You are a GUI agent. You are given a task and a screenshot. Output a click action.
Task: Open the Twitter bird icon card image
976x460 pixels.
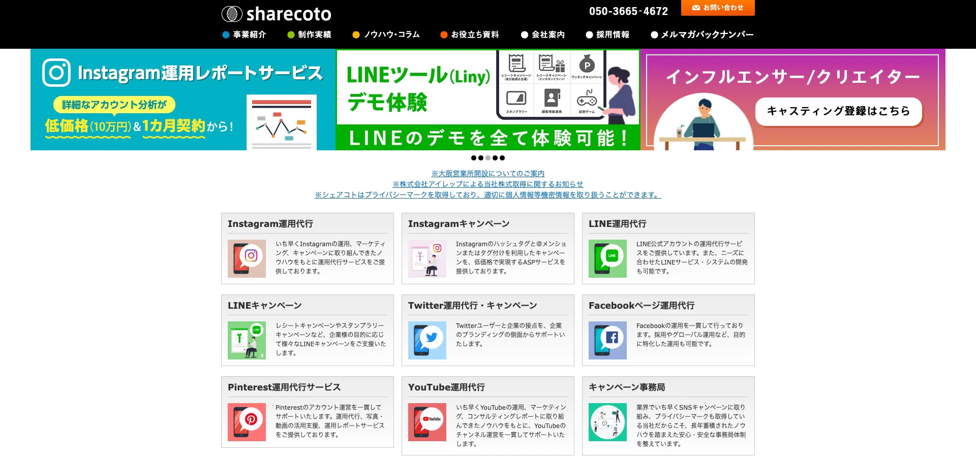tap(427, 340)
